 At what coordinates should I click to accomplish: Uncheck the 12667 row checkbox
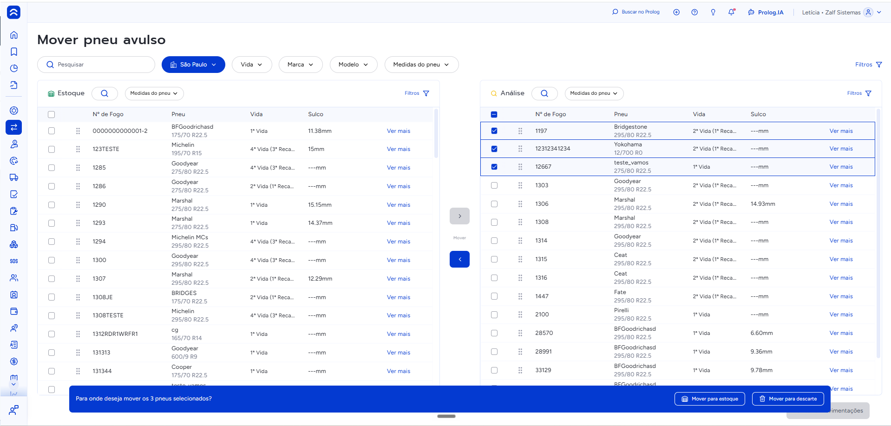pos(494,167)
